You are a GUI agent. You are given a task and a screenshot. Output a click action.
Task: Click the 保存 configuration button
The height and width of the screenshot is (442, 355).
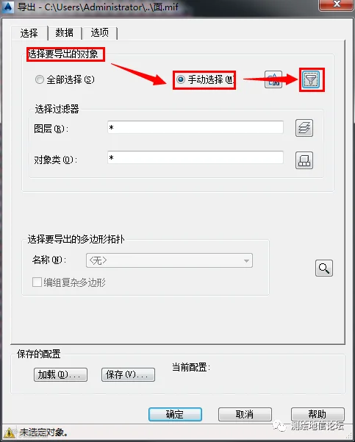click(128, 374)
